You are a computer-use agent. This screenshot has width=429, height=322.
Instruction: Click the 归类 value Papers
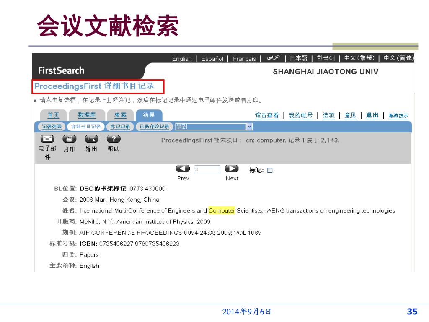pyautogui.click(x=89, y=255)
